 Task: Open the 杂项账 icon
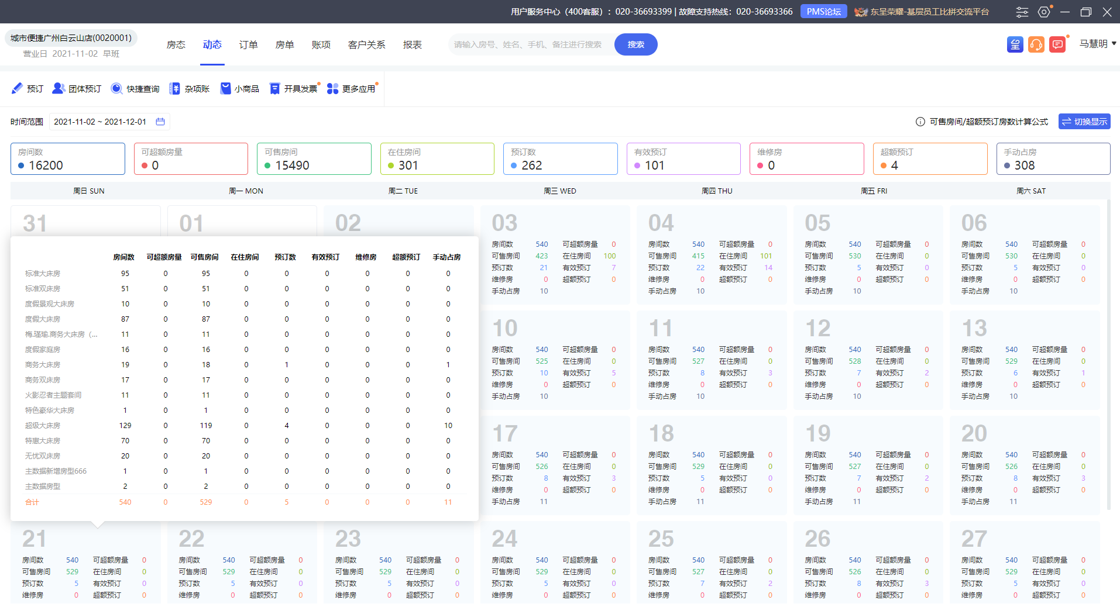pos(174,88)
